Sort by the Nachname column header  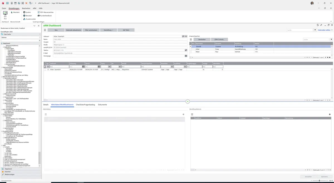205,44
